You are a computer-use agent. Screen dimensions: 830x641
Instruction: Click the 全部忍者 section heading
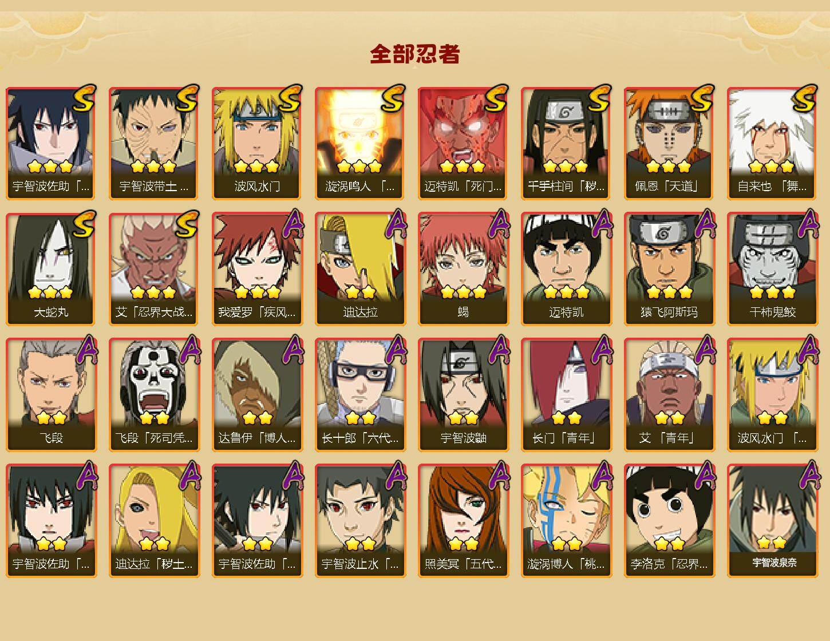coord(415,54)
